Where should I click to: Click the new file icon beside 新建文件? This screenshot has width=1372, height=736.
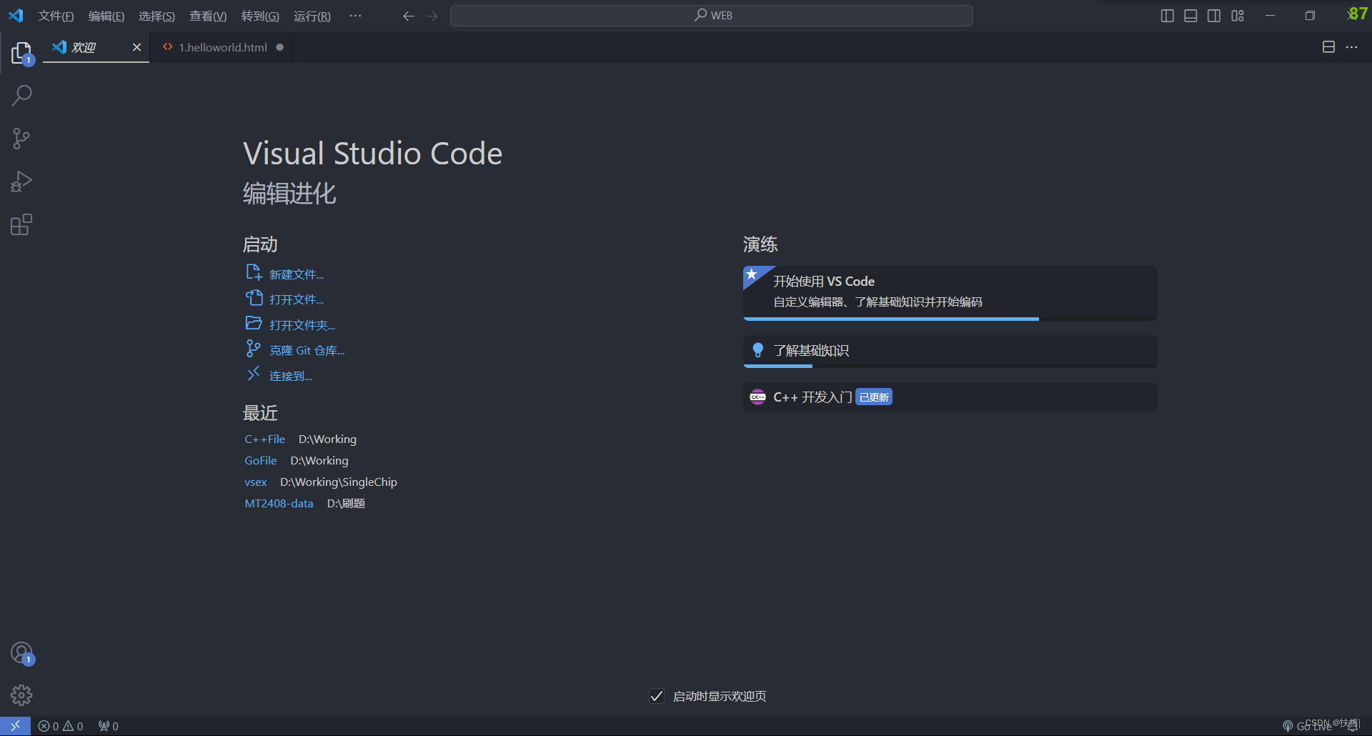(x=254, y=272)
